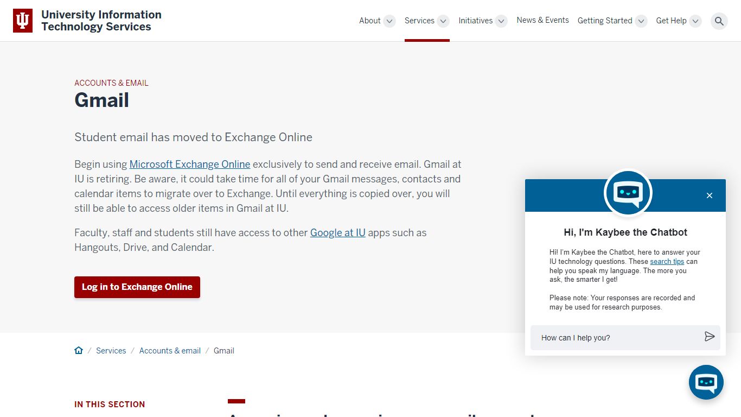The height and width of the screenshot is (417, 741).
Task: Click the ACCOUNTS & EMAIL label
Action: [x=111, y=83]
